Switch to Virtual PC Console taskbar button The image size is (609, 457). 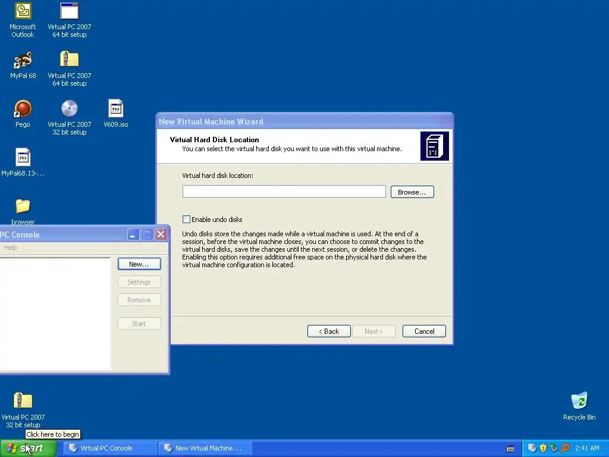point(110,448)
